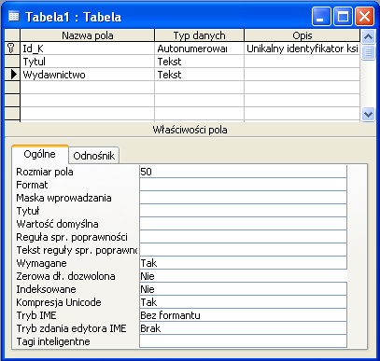380x361 pixels.
Task: Click the Opis column header
Action: click(303, 35)
